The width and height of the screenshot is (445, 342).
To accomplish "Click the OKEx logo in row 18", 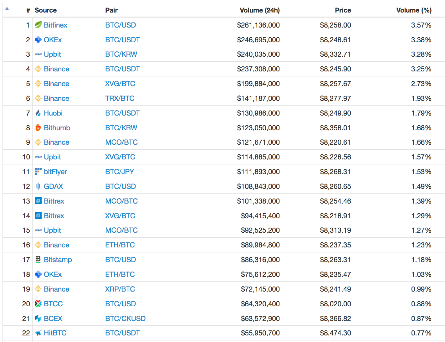I will point(38,274).
